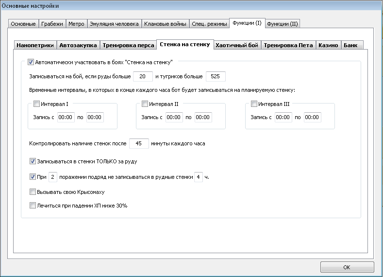The height and width of the screenshot is (277, 383).
Task: Select the Казино sub-tab
Action: point(328,45)
